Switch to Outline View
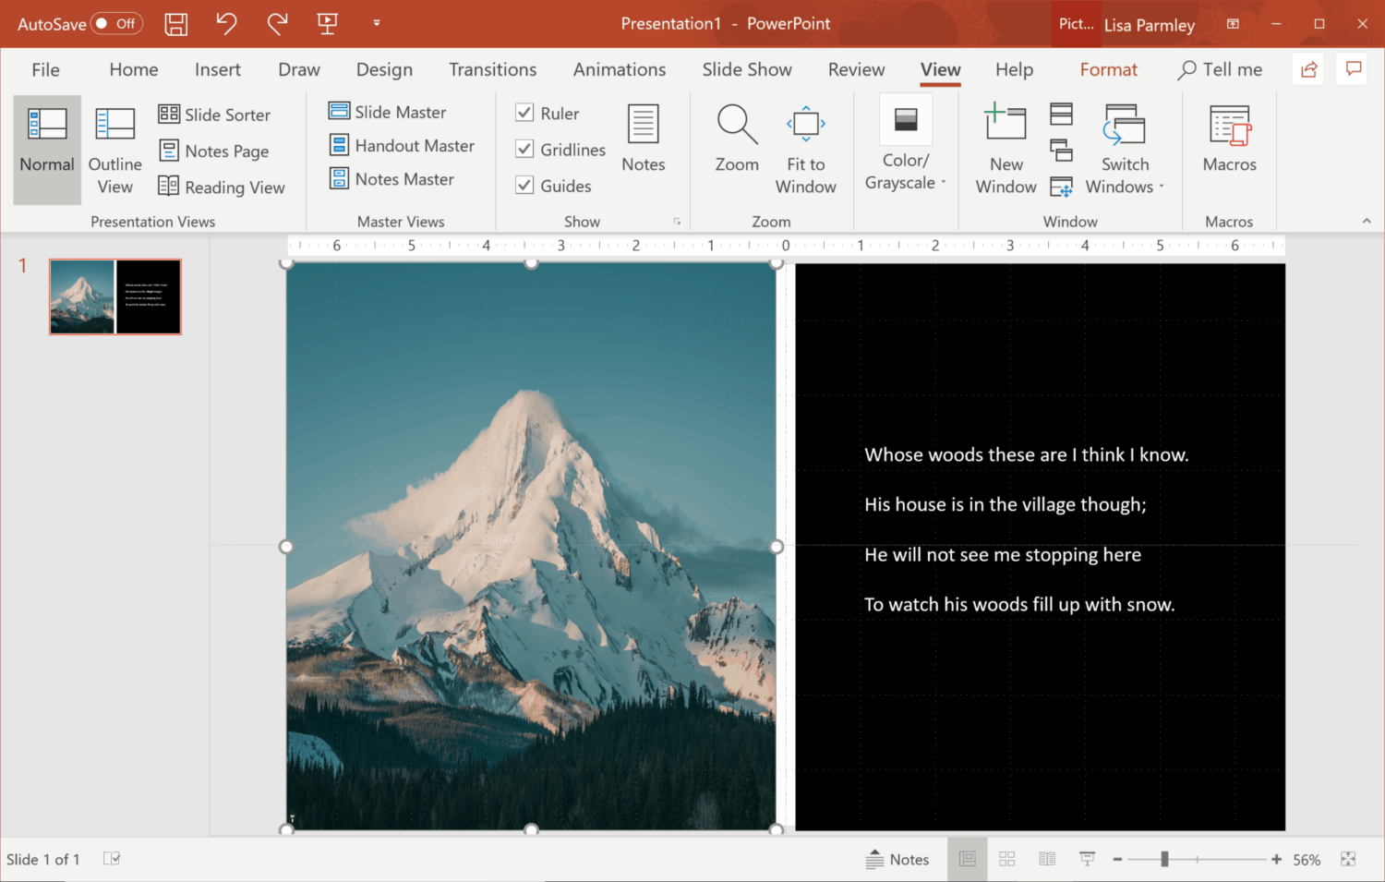 coord(115,150)
